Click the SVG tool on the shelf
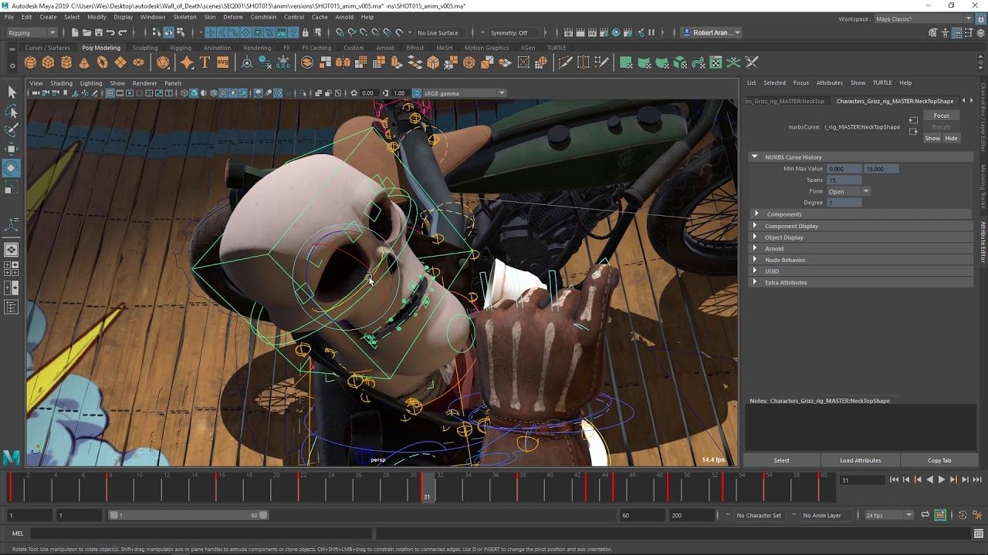The image size is (988, 555). 223,64
